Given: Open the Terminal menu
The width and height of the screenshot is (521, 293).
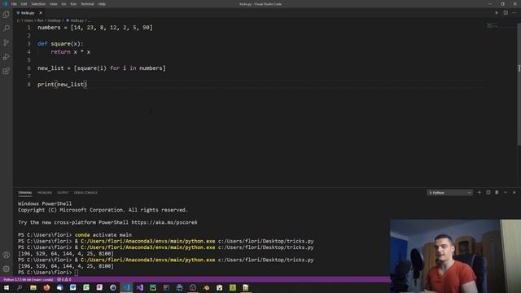Looking at the screenshot, I should point(87,4).
